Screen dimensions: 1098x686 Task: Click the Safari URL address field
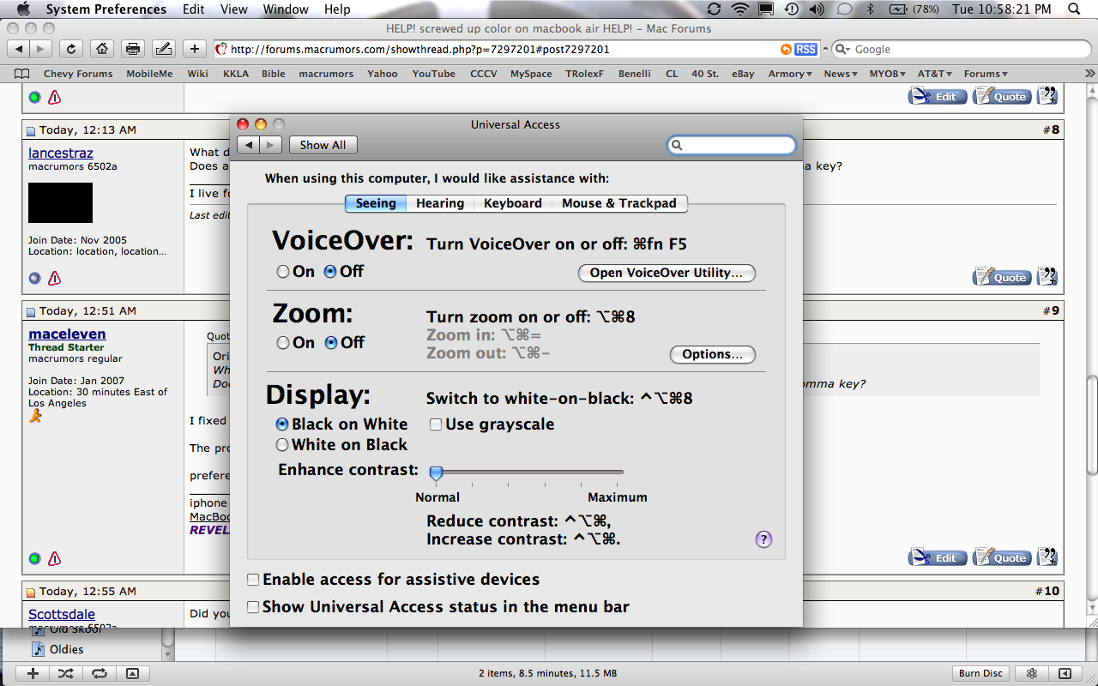coord(516,50)
